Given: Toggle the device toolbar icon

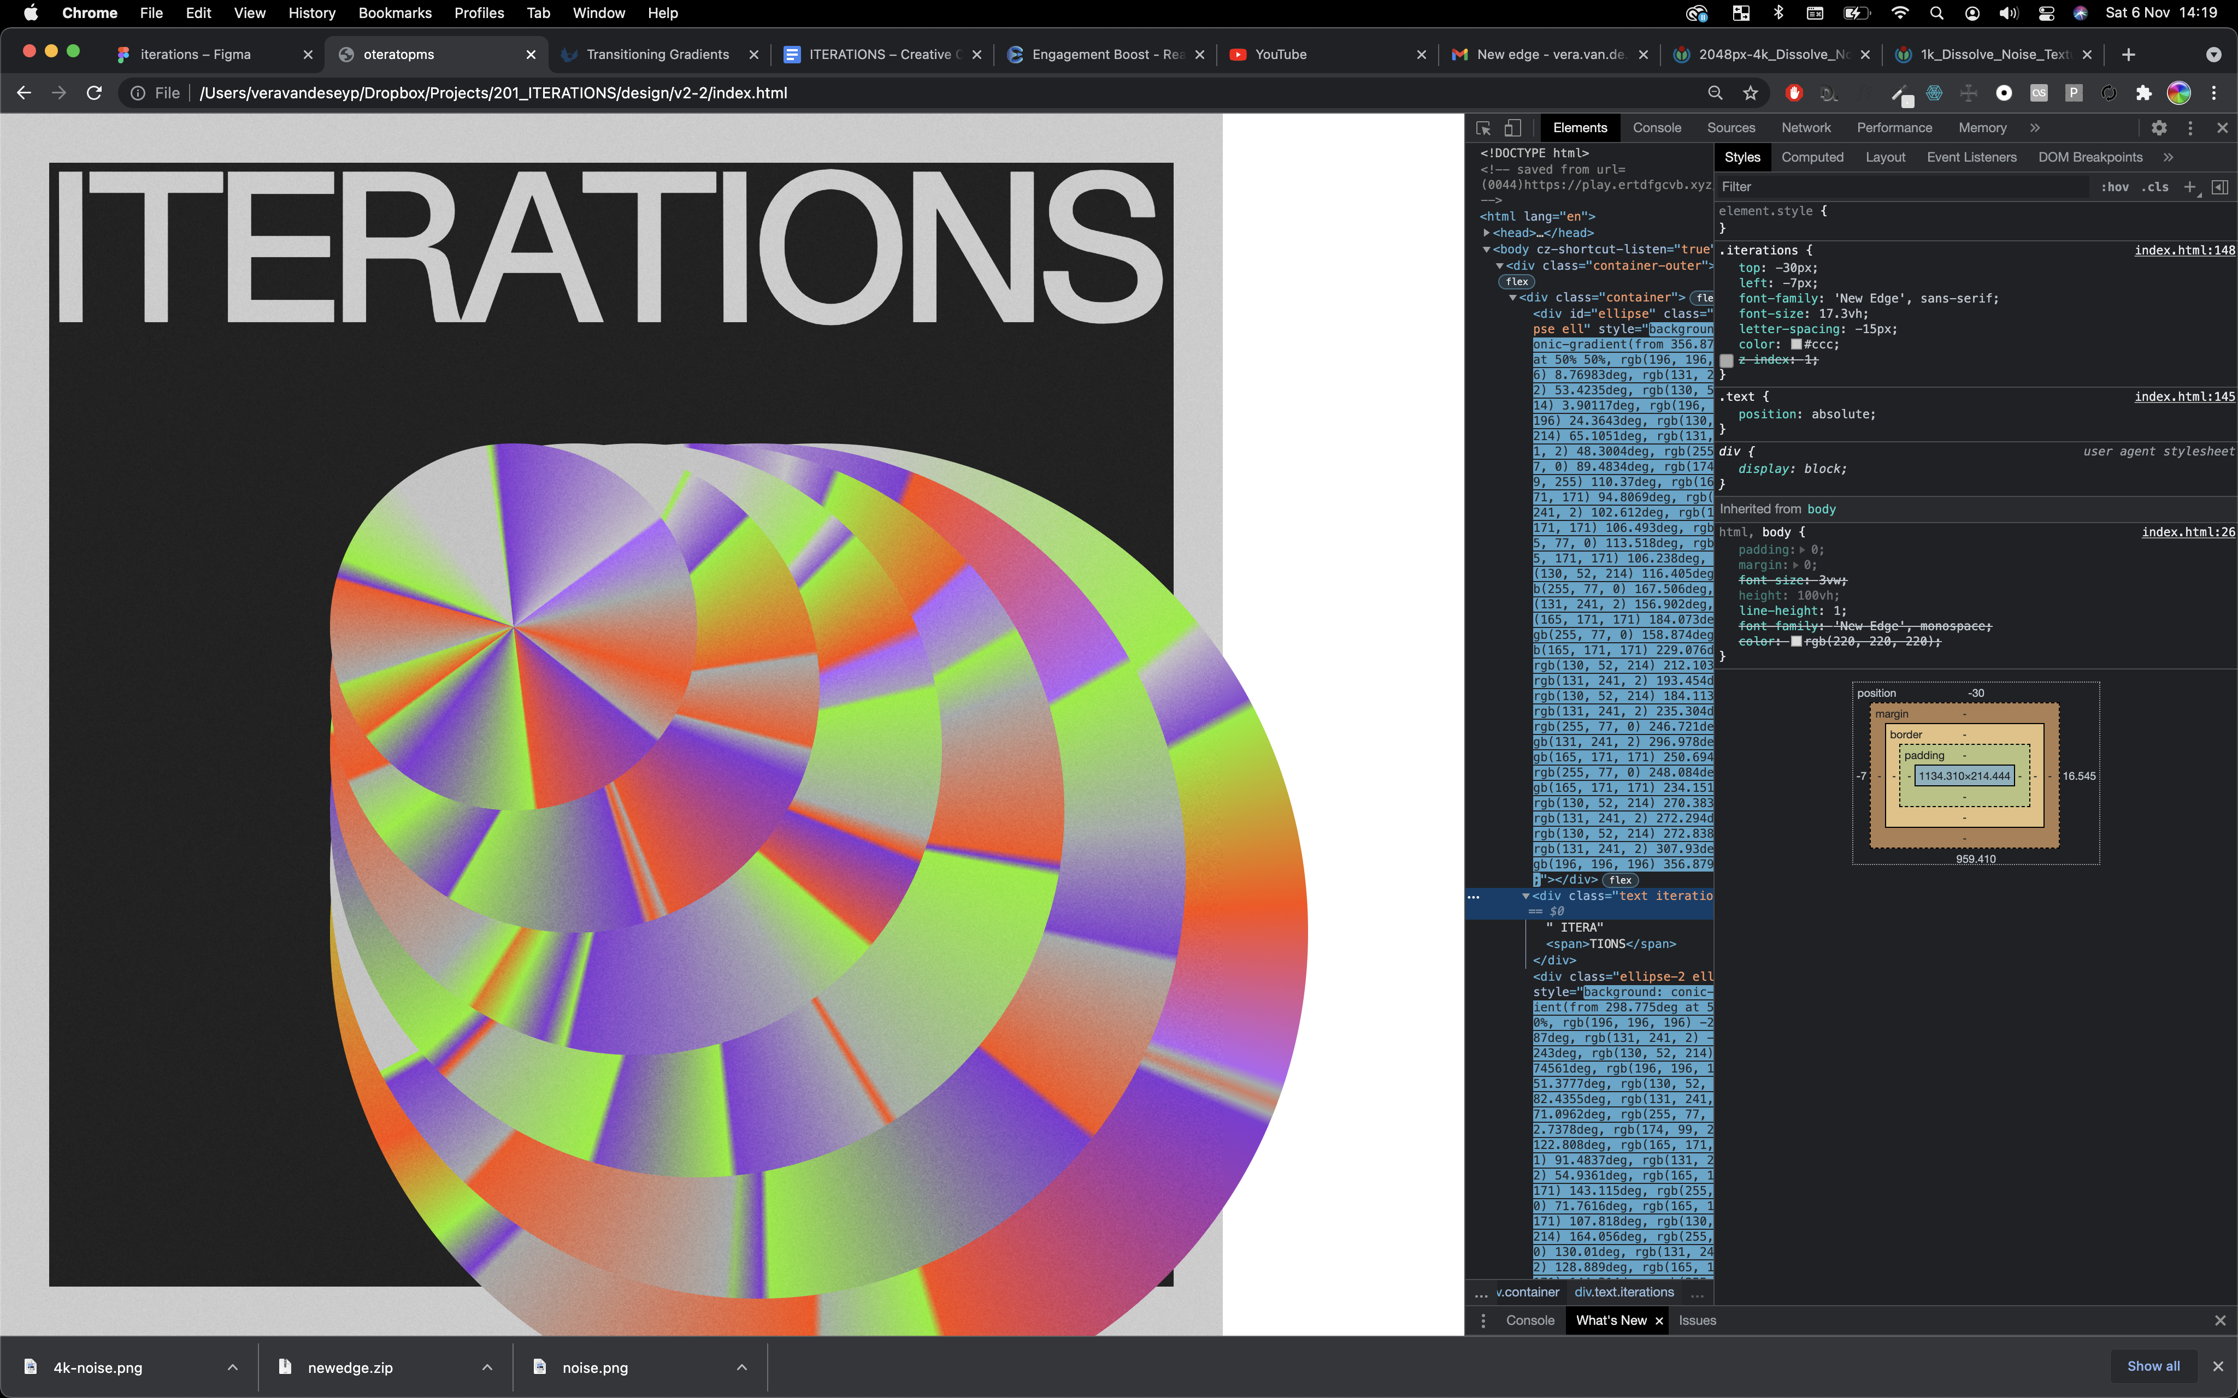Looking at the screenshot, I should [1513, 128].
